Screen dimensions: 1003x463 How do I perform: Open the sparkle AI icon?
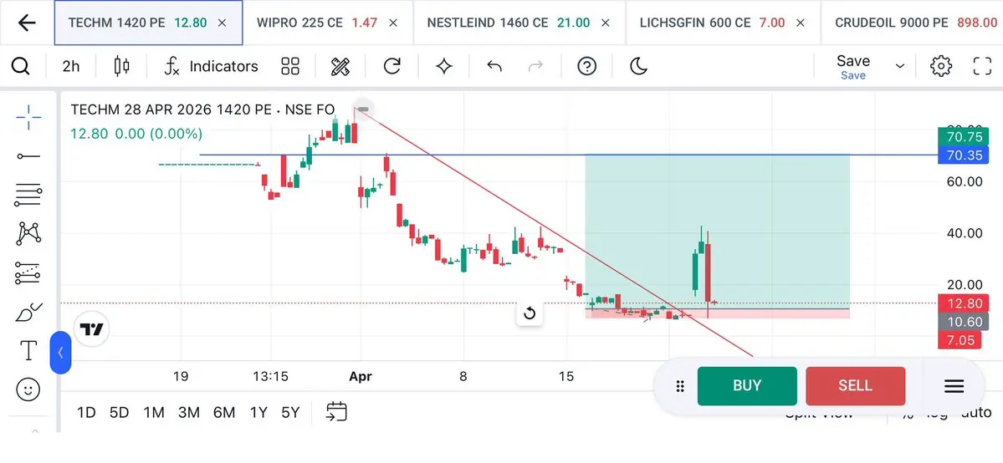[444, 66]
